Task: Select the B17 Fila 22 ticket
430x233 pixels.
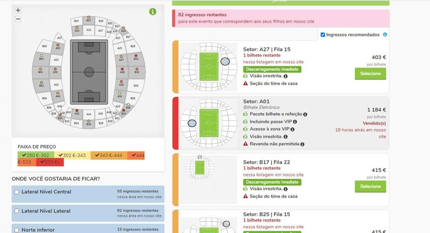Action: pyautogui.click(x=370, y=186)
